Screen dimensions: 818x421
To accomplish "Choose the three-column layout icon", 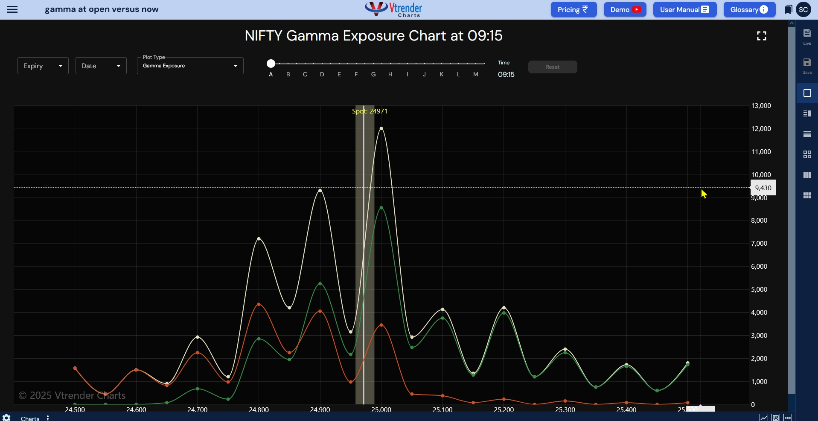I will pyautogui.click(x=807, y=175).
